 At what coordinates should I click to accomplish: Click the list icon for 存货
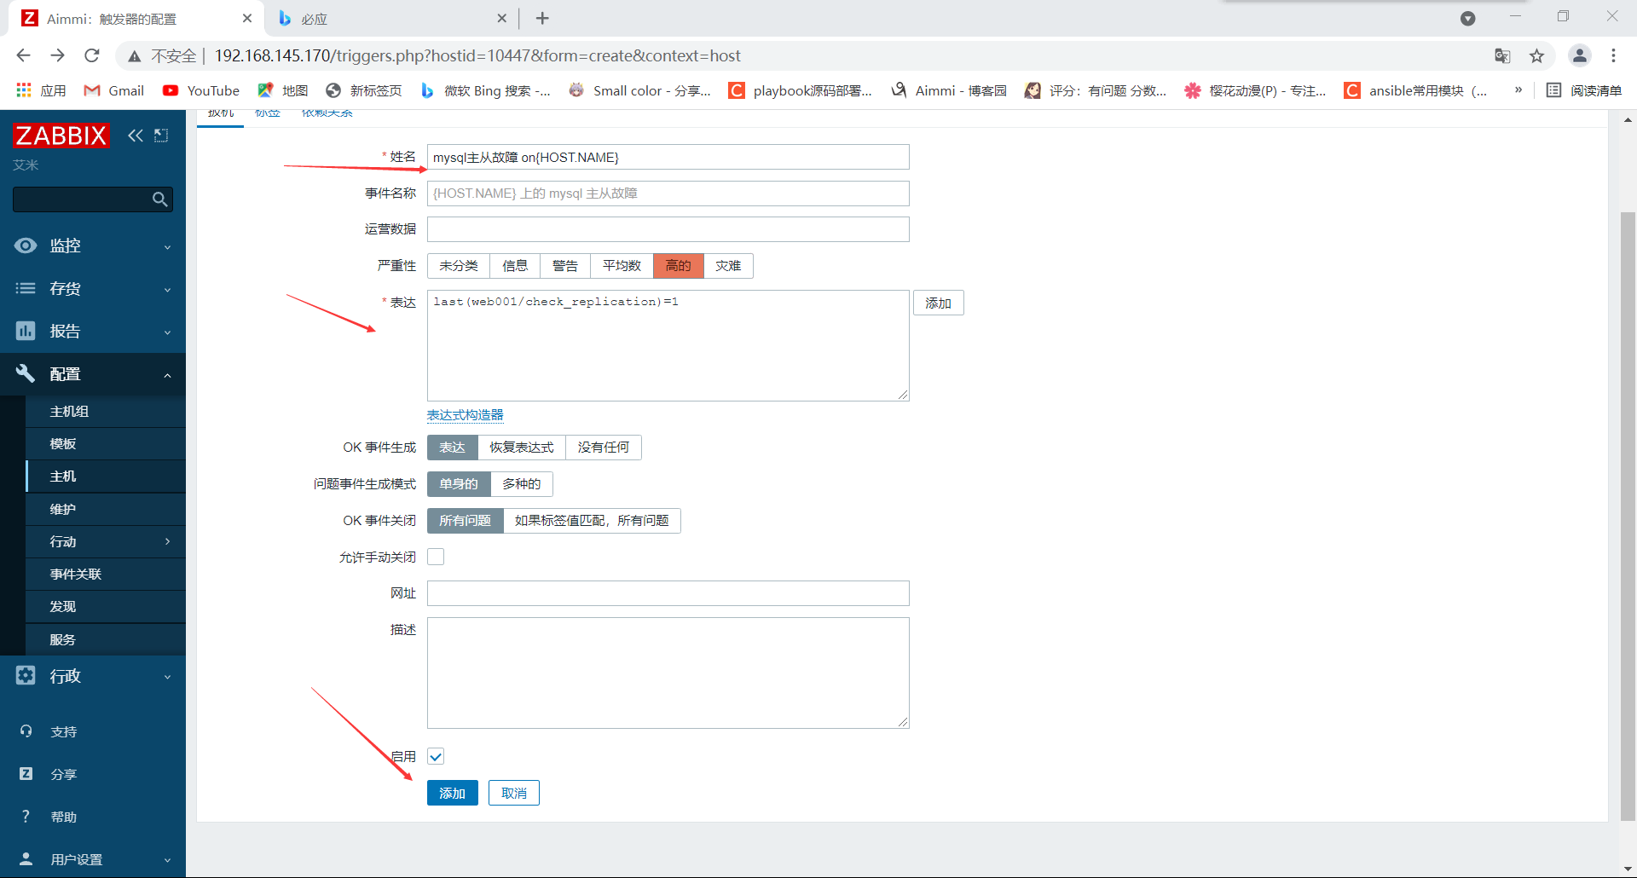point(26,288)
